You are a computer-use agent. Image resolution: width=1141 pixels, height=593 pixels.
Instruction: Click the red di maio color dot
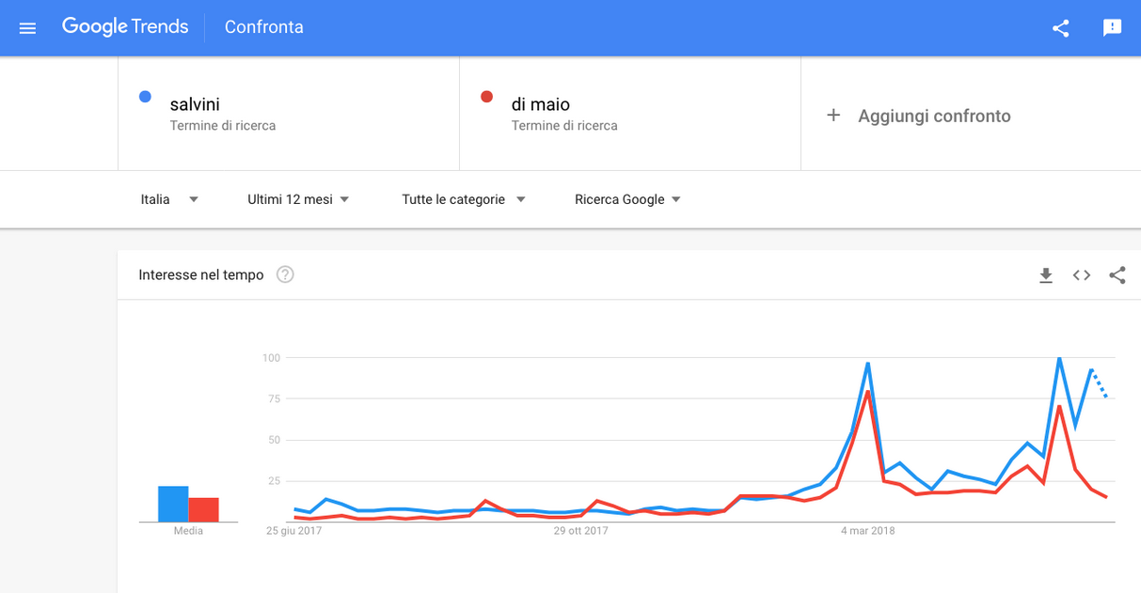(486, 97)
